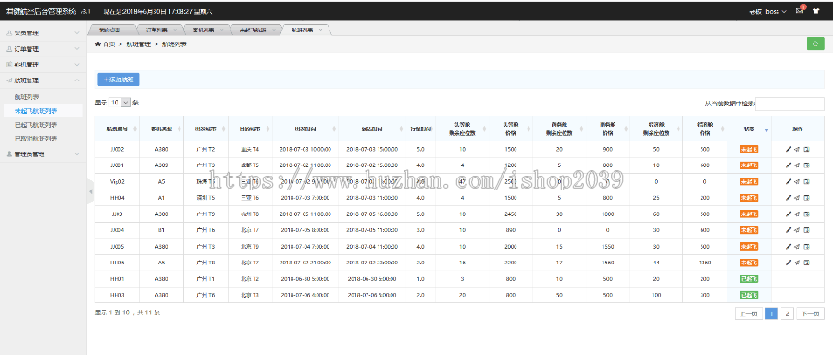
Task: Click 航班管理 in the breadcrumb
Action: (x=139, y=44)
